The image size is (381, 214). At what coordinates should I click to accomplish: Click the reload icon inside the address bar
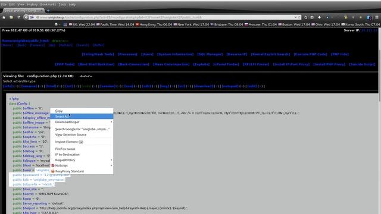point(299,17)
